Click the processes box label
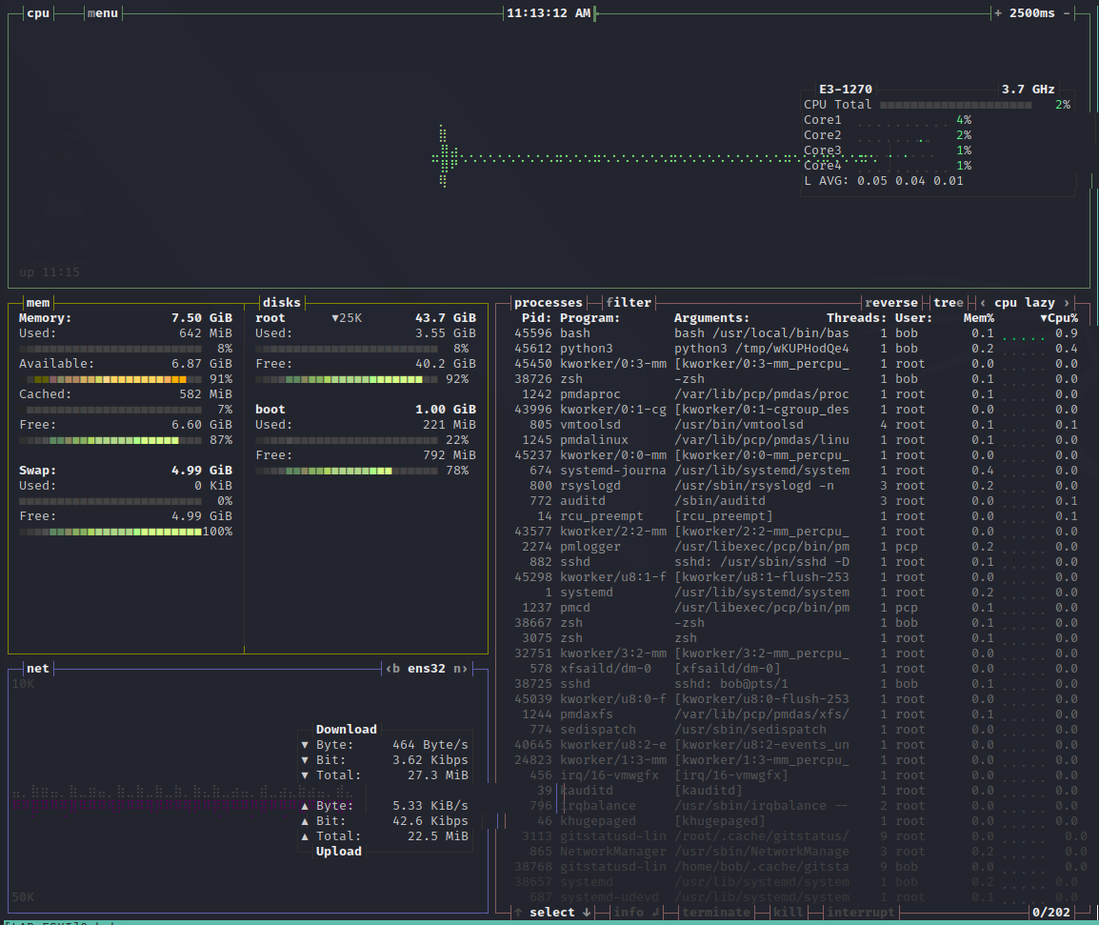 click(x=549, y=302)
